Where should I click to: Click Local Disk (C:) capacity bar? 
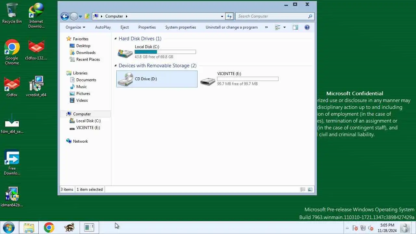165,52
